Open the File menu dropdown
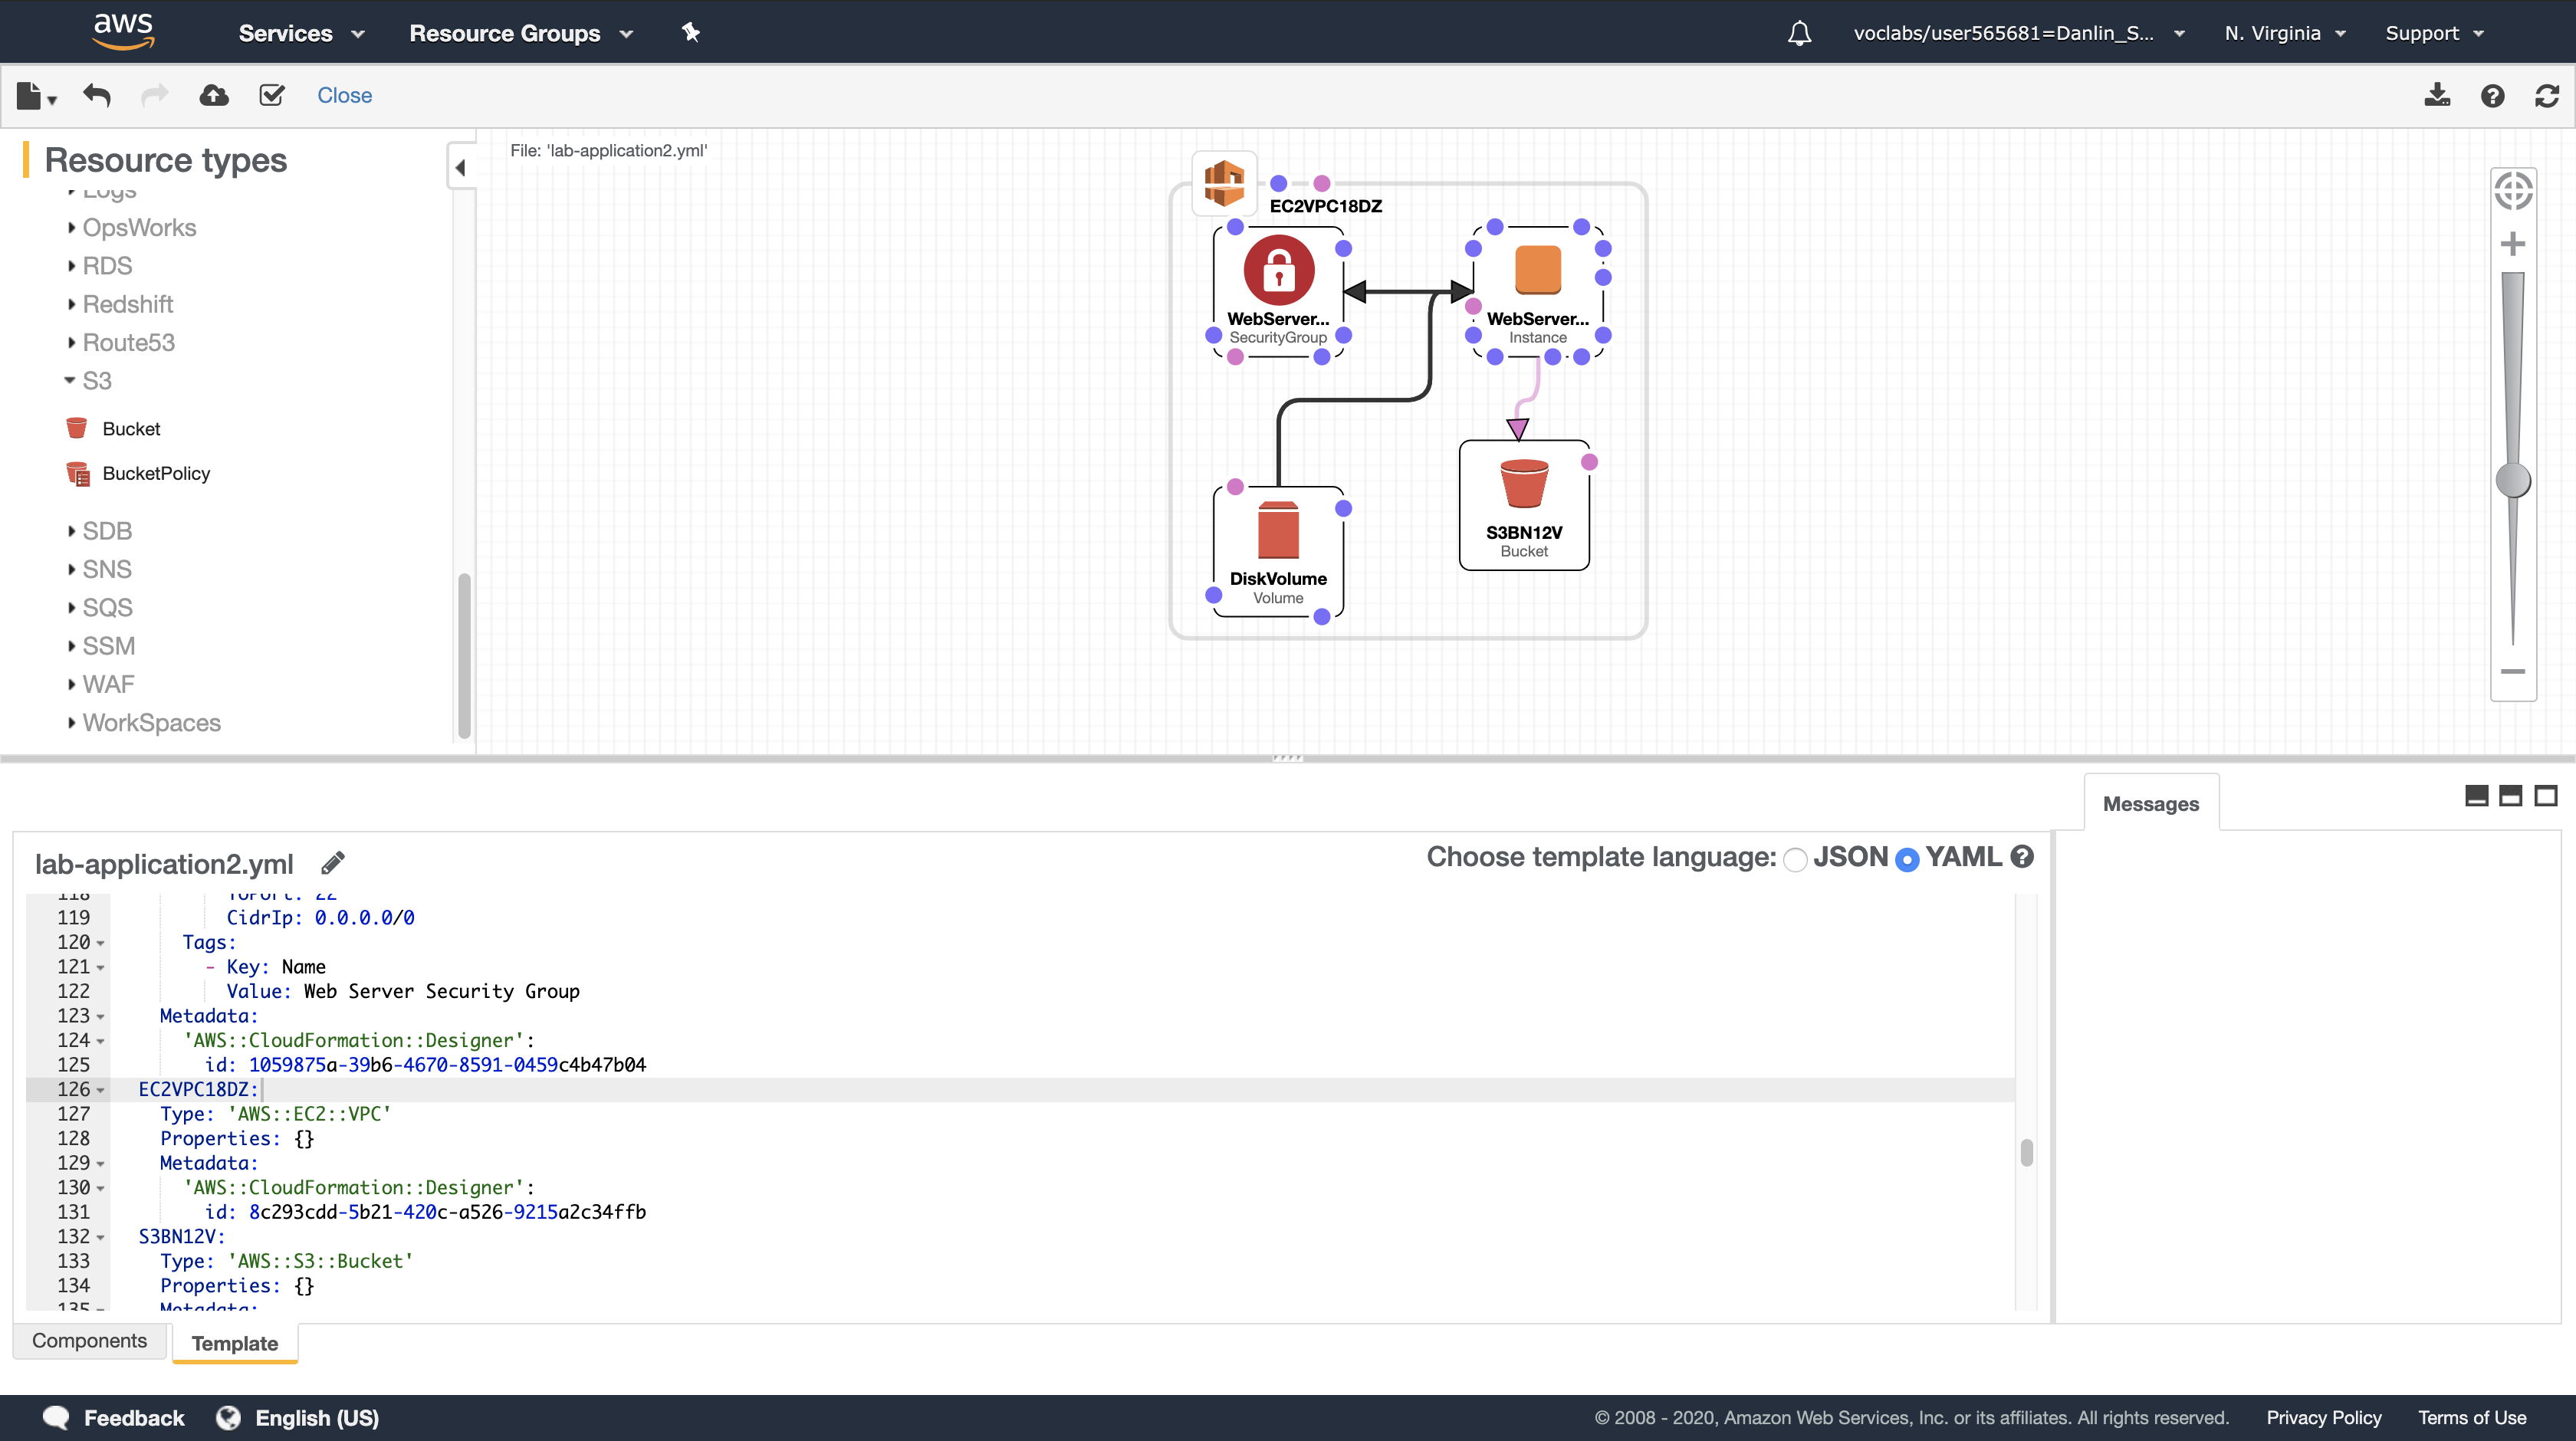The width and height of the screenshot is (2576, 1441). (x=37, y=96)
